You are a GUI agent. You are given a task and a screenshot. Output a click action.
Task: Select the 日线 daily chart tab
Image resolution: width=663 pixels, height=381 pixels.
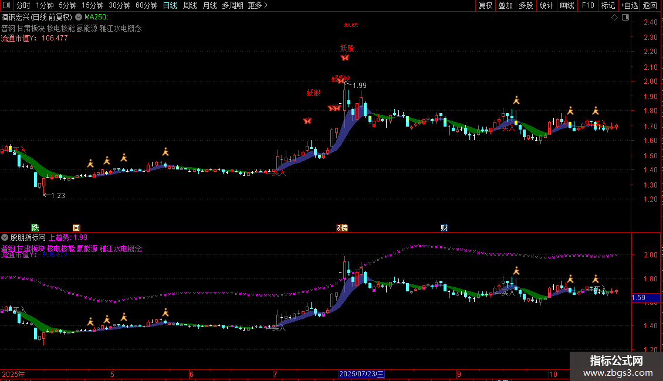click(170, 5)
